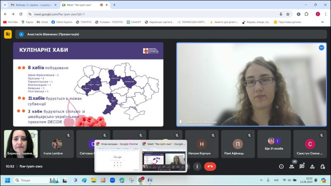331x186 pixels.
Task: Open Chrome profile avatar C
Action: point(318,14)
